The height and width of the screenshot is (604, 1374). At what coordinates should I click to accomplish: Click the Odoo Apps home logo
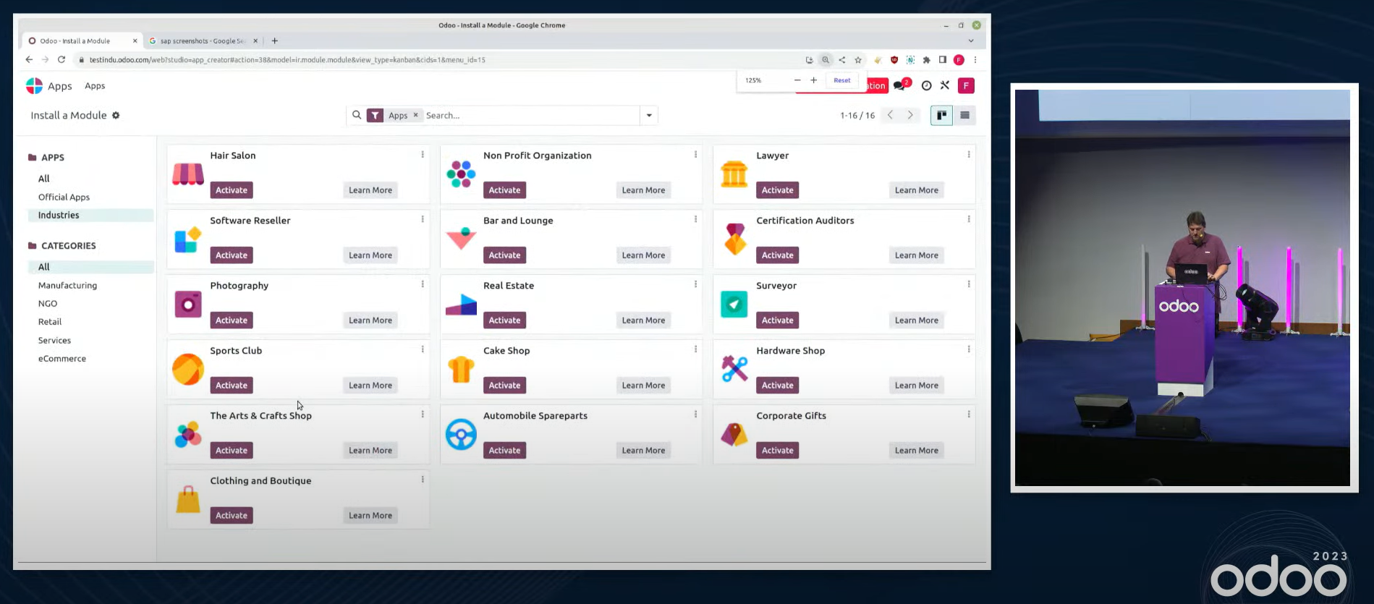point(34,86)
